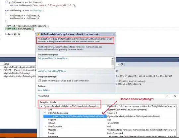
Task: Click the troubleshooting tips scroll down arrow
Action: [x=113, y=67]
